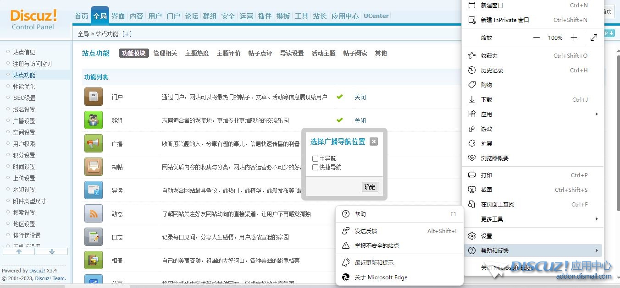The width and height of the screenshot is (620, 288).
Task: Click the 相册 album feature icon
Action: click(94, 260)
